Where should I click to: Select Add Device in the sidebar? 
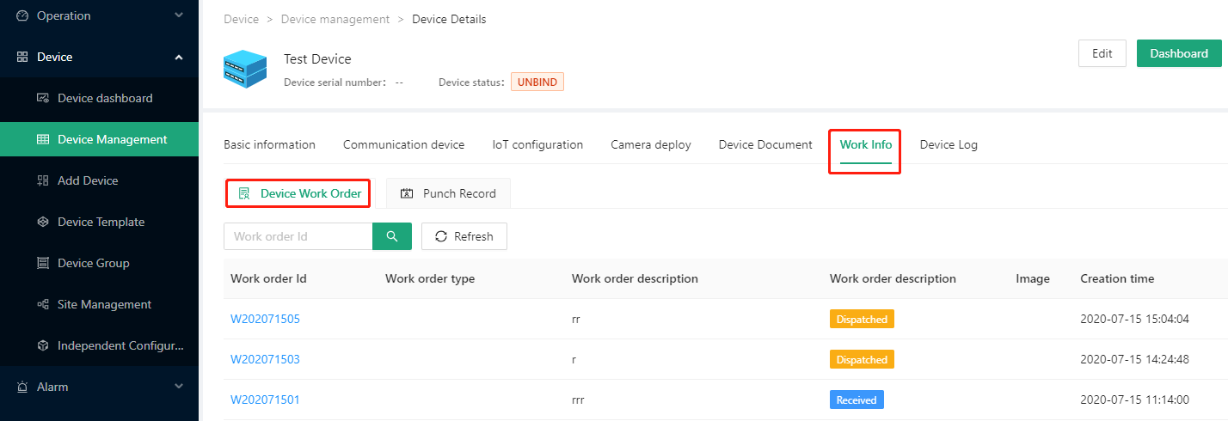pyautogui.click(x=99, y=180)
